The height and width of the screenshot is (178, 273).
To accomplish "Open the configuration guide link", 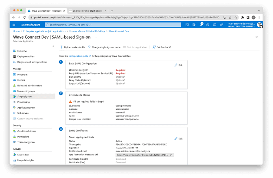I will 80,56.
